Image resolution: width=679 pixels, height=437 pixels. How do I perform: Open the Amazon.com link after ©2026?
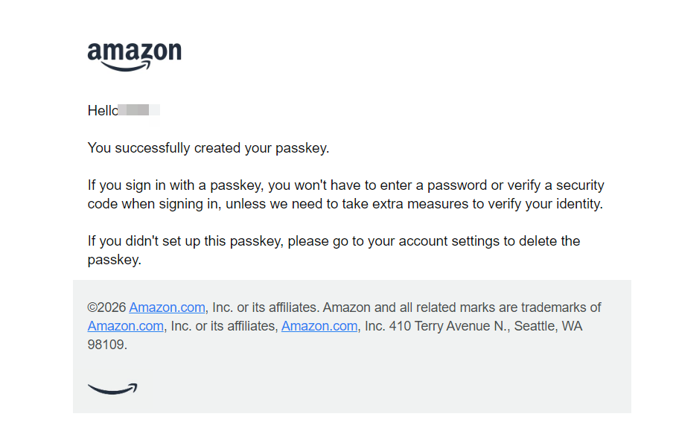pos(168,307)
